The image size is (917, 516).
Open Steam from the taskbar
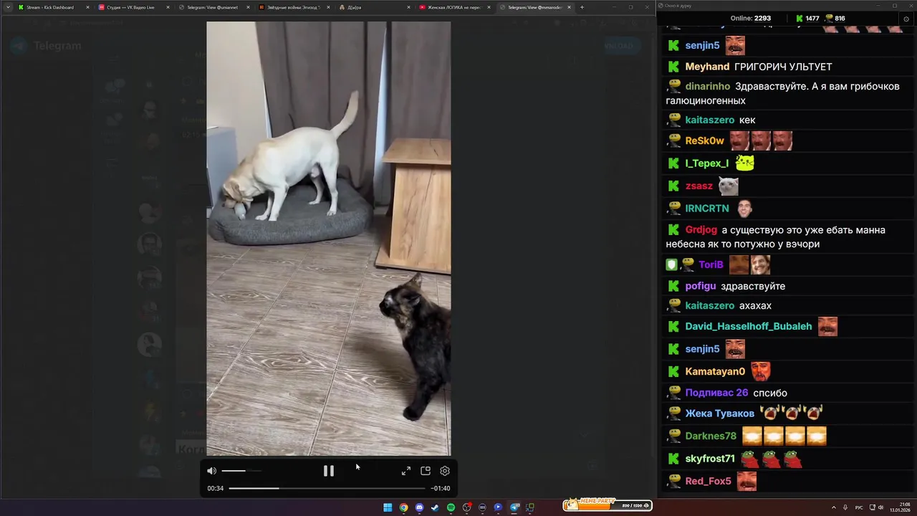[x=435, y=507]
